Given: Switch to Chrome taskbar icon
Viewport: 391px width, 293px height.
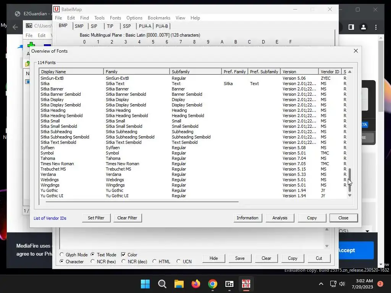Looking at the screenshot, I should [212, 284].
